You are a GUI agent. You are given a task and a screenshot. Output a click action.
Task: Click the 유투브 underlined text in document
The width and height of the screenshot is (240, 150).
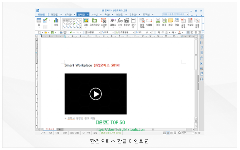click(71, 118)
